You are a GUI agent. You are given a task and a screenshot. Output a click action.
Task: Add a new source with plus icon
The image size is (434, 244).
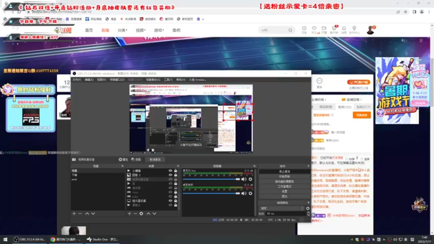tap(129, 214)
